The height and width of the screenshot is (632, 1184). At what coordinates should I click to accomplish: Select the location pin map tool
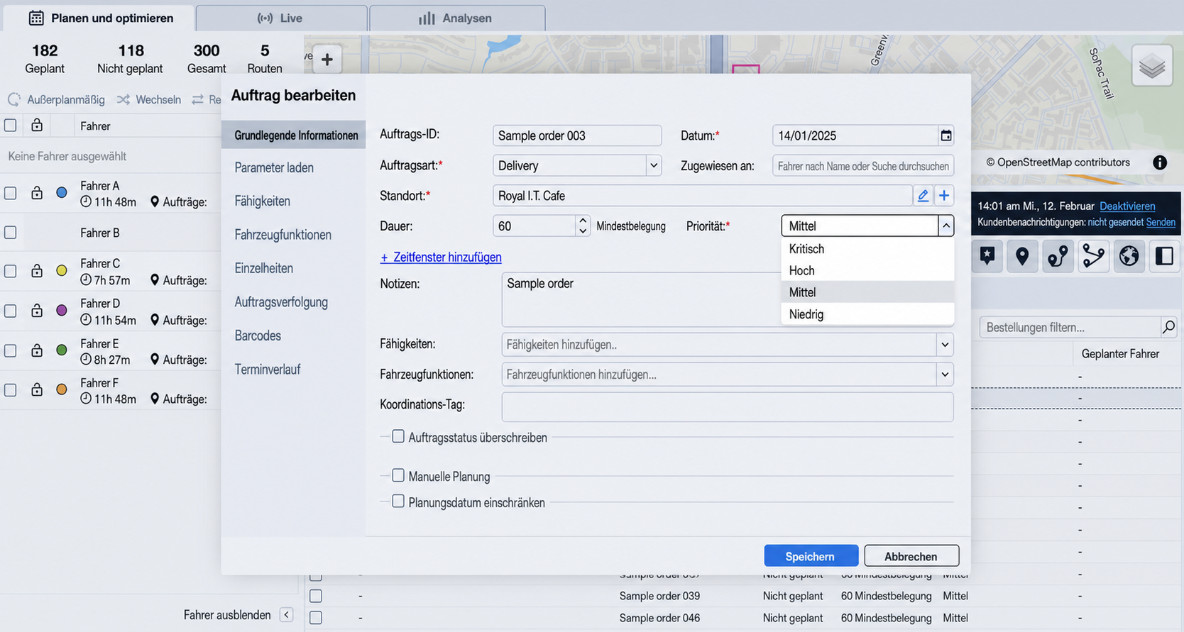tap(1022, 256)
